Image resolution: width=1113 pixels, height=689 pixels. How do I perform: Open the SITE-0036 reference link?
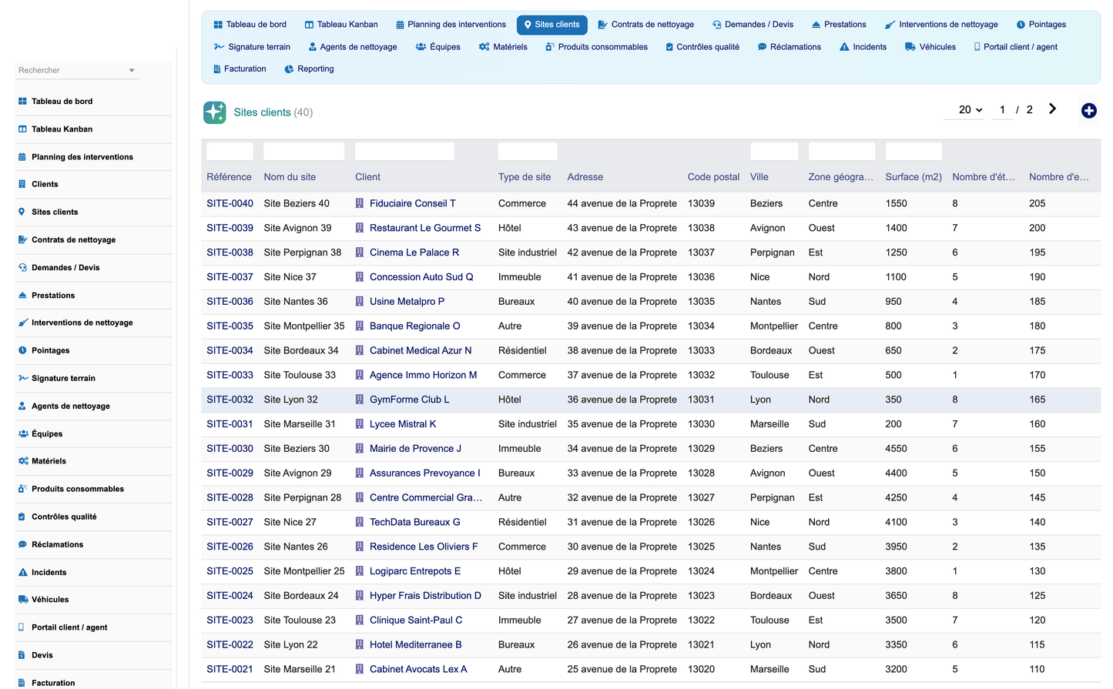coord(230,302)
